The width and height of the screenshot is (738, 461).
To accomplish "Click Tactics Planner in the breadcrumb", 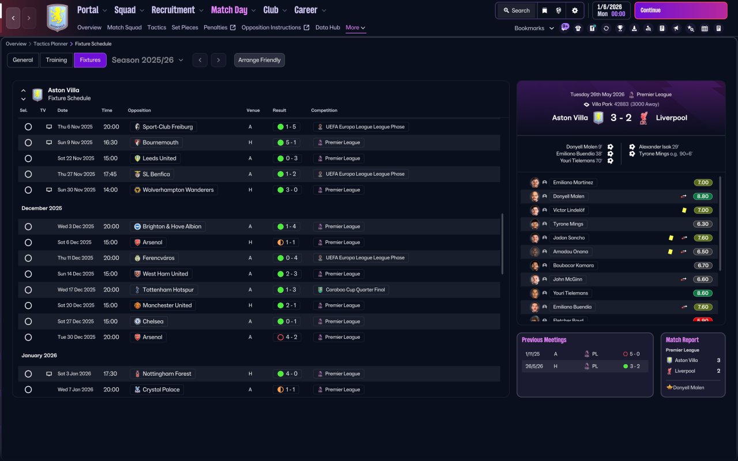I will pyautogui.click(x=51, y=44).
